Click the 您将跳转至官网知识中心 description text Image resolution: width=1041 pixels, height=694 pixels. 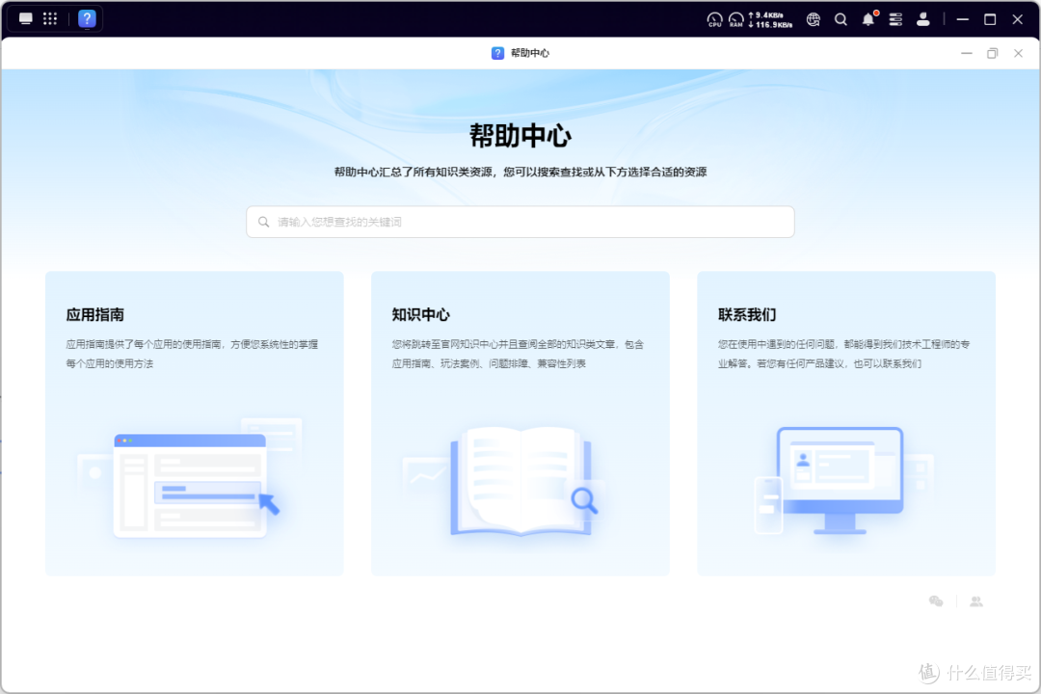[x=518, y=354]
